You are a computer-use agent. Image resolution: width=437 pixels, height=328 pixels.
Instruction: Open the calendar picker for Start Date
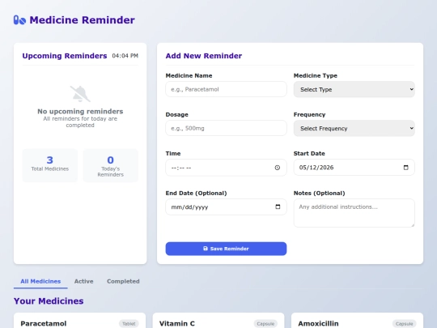pos(405,168)
